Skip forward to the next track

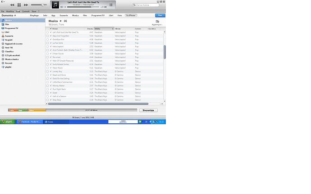tap(26, 5)
